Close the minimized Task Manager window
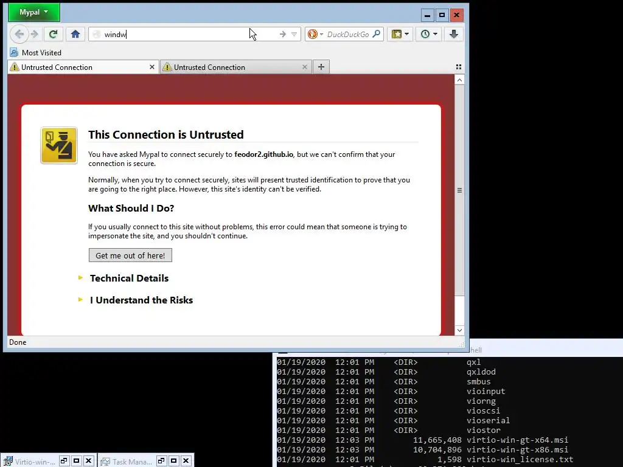Image resolution: width=623 pixels, height=467 pixels. pyautogui.click(x=186, y=461)
